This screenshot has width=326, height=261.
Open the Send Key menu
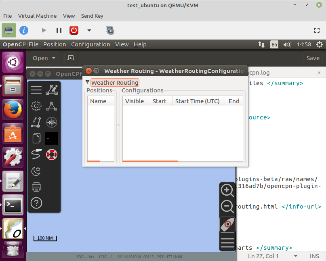click(x=92, y=16)
